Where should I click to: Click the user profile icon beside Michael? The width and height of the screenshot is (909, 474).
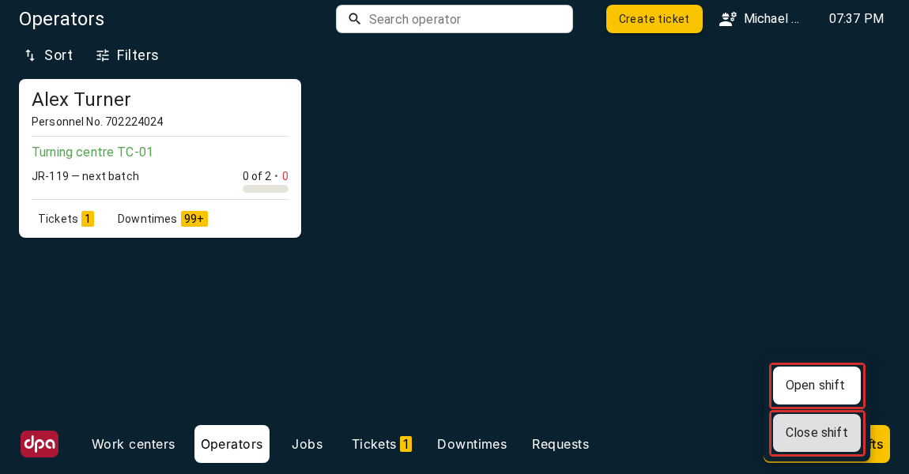727,19
